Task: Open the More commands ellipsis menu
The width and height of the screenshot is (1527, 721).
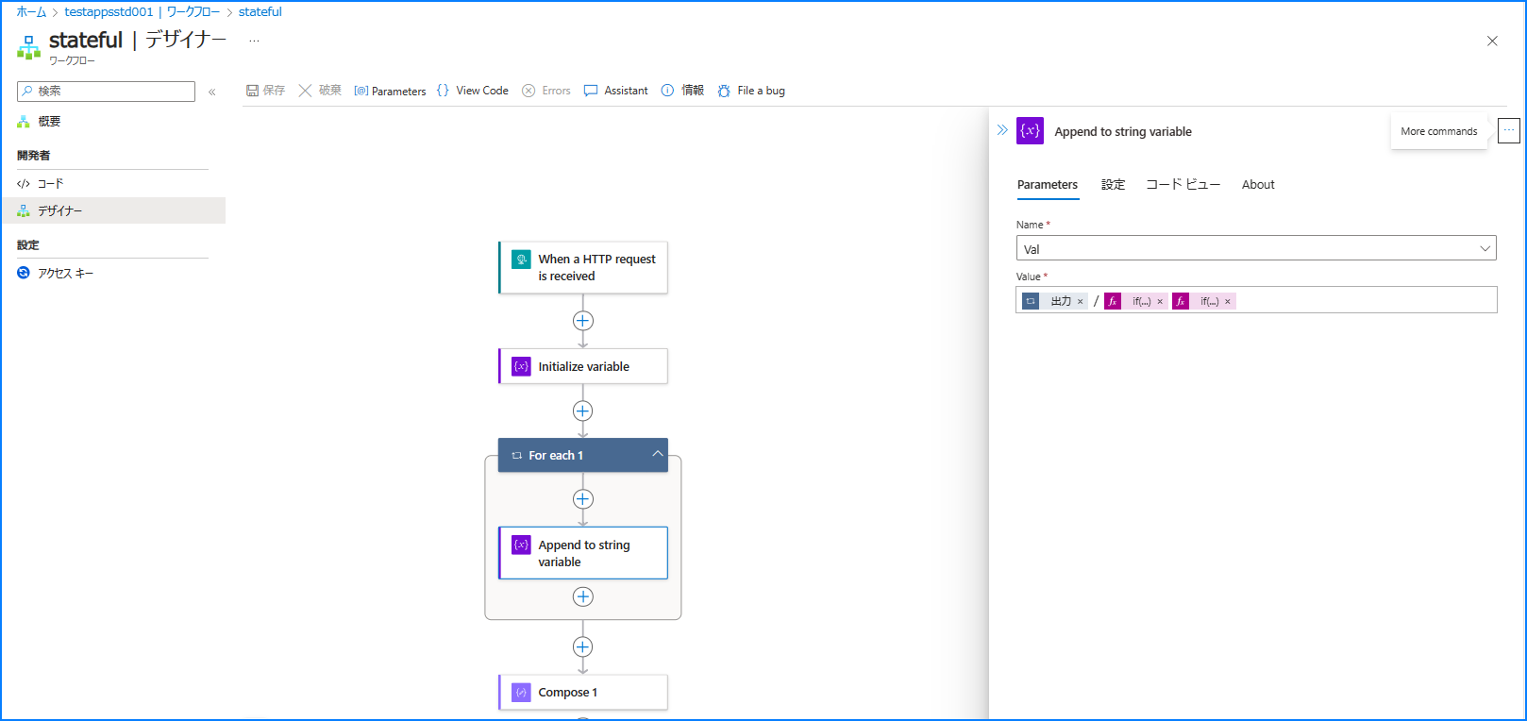Action: tap(1509, 131)
